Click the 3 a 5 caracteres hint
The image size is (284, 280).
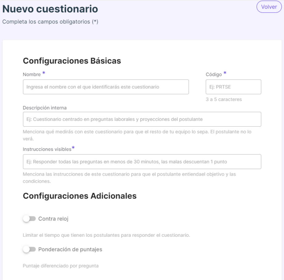coord(224,99)
